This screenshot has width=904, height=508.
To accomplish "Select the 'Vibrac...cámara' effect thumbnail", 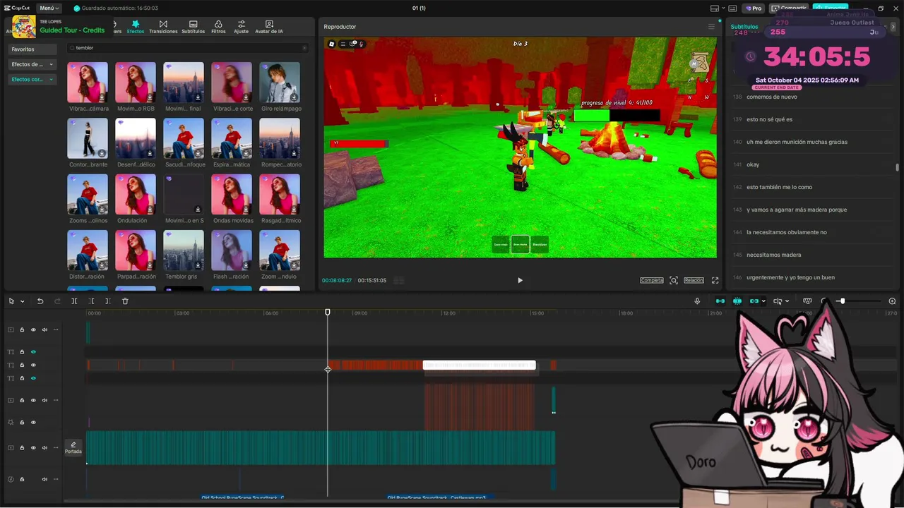I will [x=88, y=83].
